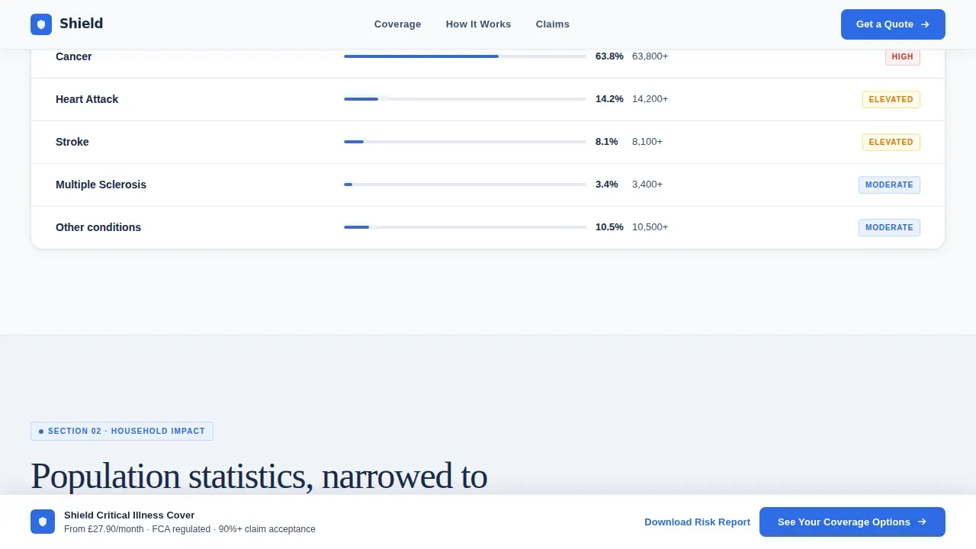Click the 10,500+ count
This screenshot has width=976, height=549.
pos(650,227)
